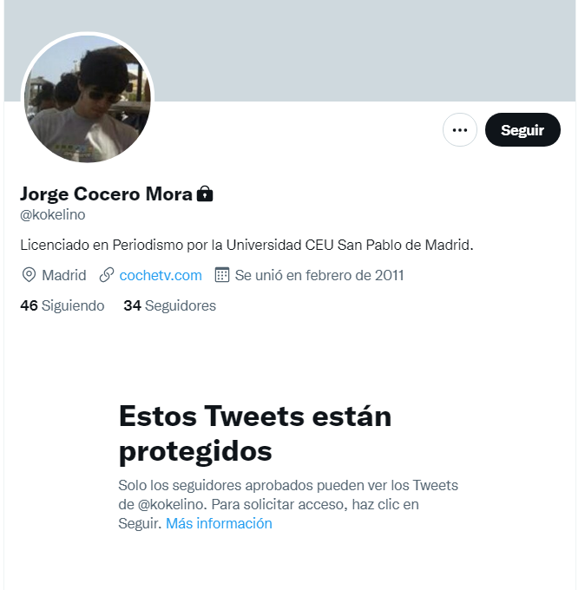585x590 pixels.
Task: View the 34 Seguidores list
Action: tap(170, 305)
